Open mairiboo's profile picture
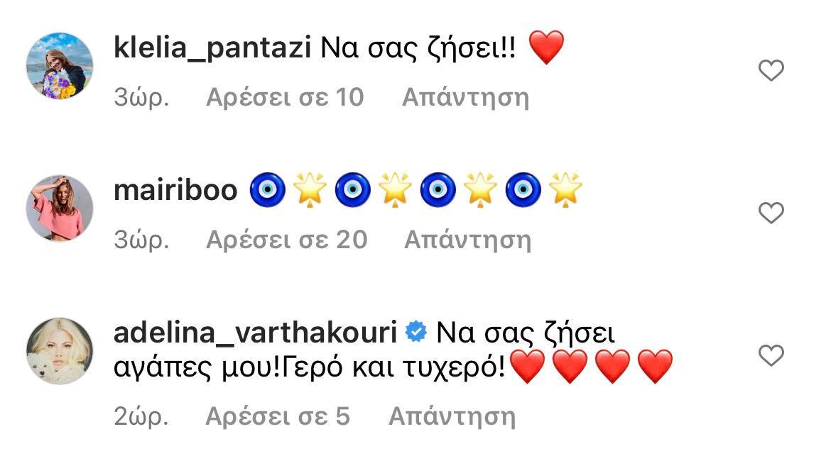831x473 pixels. coord(60,208)
